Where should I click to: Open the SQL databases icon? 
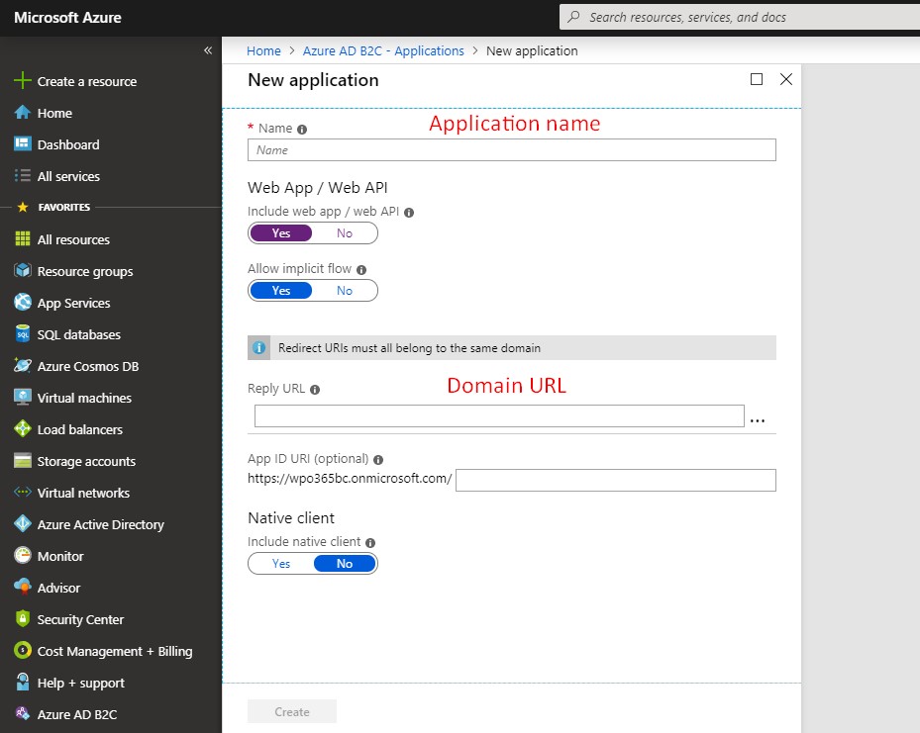coord(23,333)
